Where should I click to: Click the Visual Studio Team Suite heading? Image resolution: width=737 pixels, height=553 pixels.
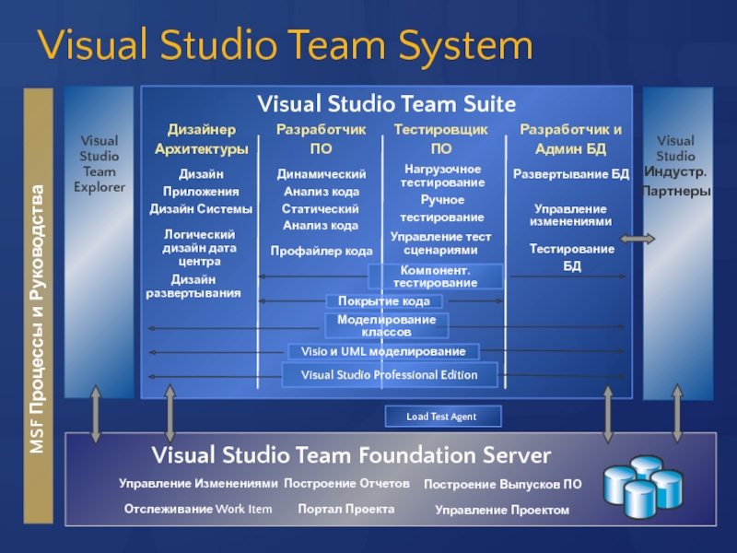(x=386, y=103)
